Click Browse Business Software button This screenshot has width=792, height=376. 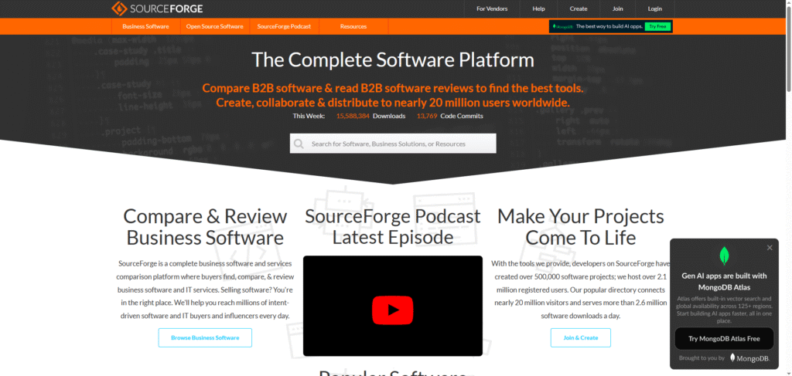pos(205,337)
